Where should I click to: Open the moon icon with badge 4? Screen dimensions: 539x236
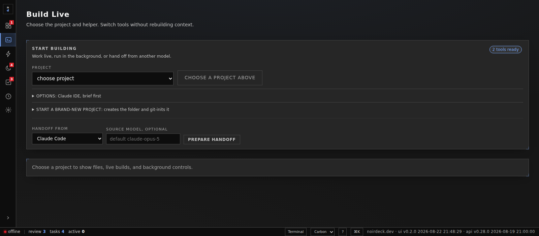(8, 68)
